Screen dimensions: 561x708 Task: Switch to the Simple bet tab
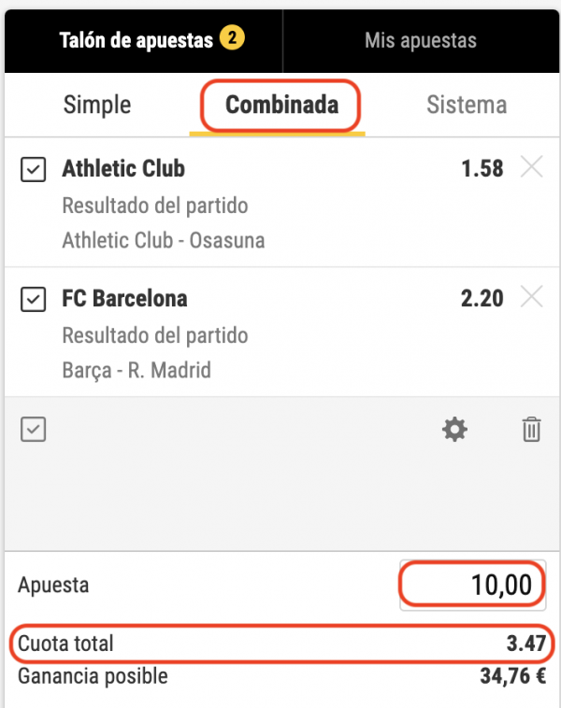(97, 105)
